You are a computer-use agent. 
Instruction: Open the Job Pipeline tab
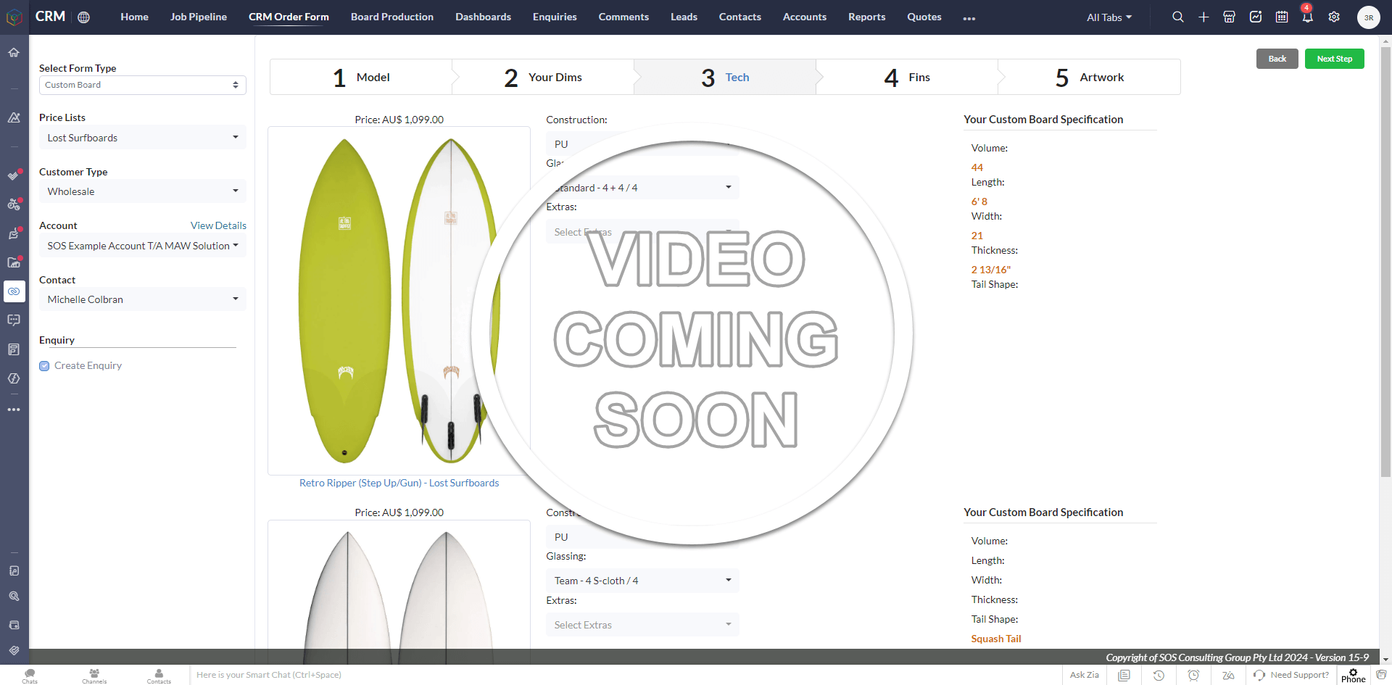point(199,17)
